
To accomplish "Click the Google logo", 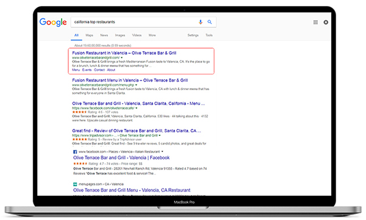I will (x=53, y=23).
